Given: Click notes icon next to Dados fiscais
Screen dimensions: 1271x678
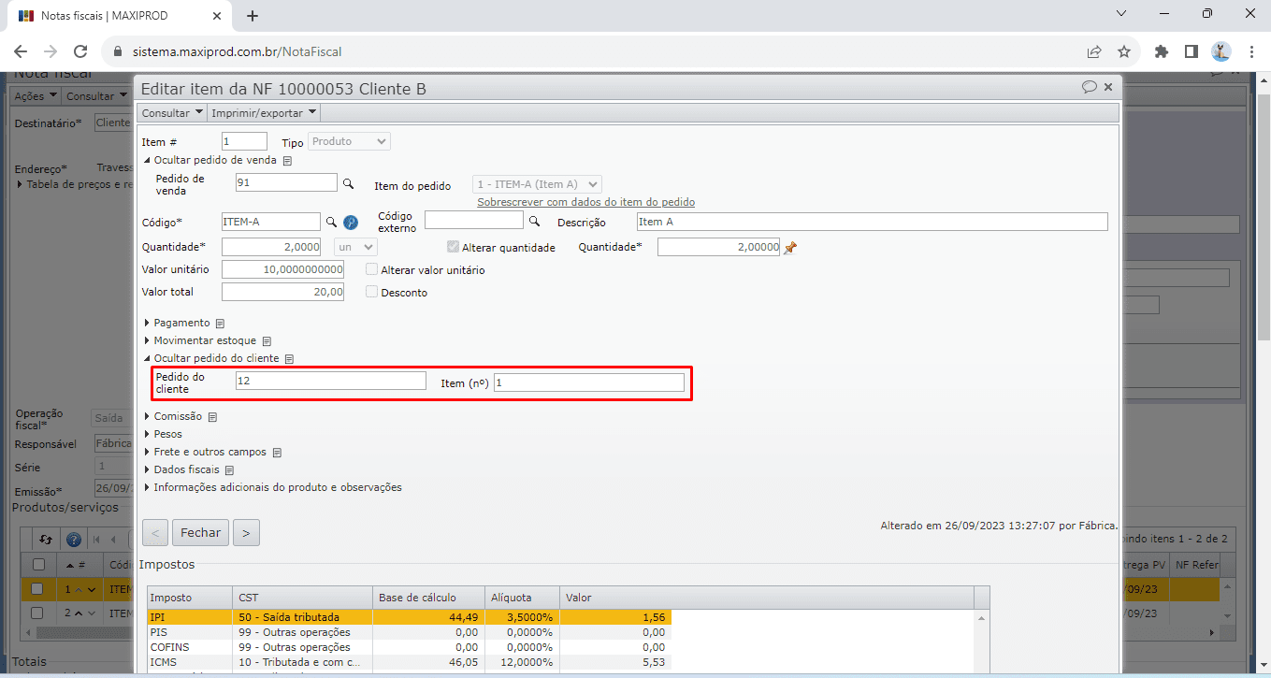Looking at the screenshot, I should coord(229,470).
